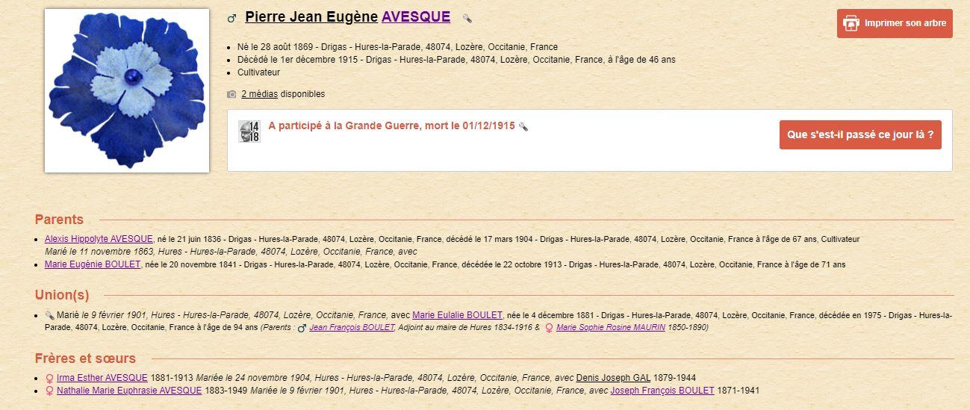Click the female symbol beside Irma Esther AVESQUE
Image resolution: width=970 pixels, height=410 pixels.
click(x=50, y=378)
